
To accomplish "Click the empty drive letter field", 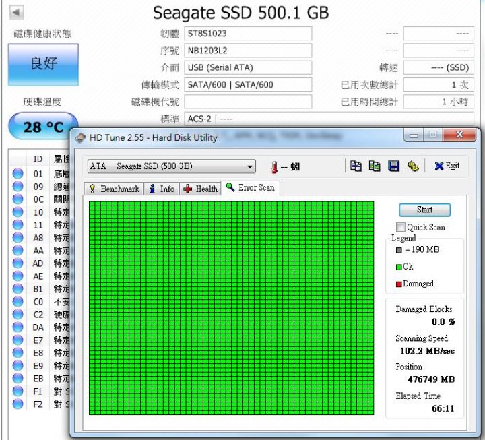I will coord(248,102).
